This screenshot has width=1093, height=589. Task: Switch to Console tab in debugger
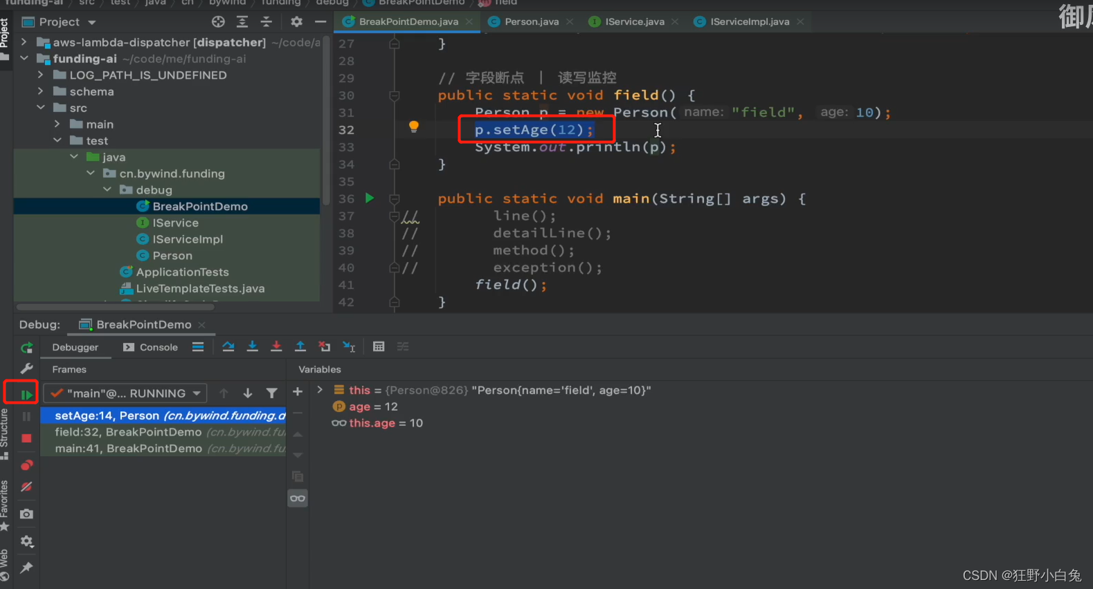point(151,347)
